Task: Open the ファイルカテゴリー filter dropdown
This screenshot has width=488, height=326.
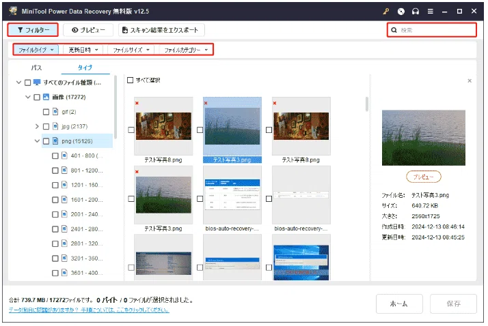Action: click(x=186, y=50)
